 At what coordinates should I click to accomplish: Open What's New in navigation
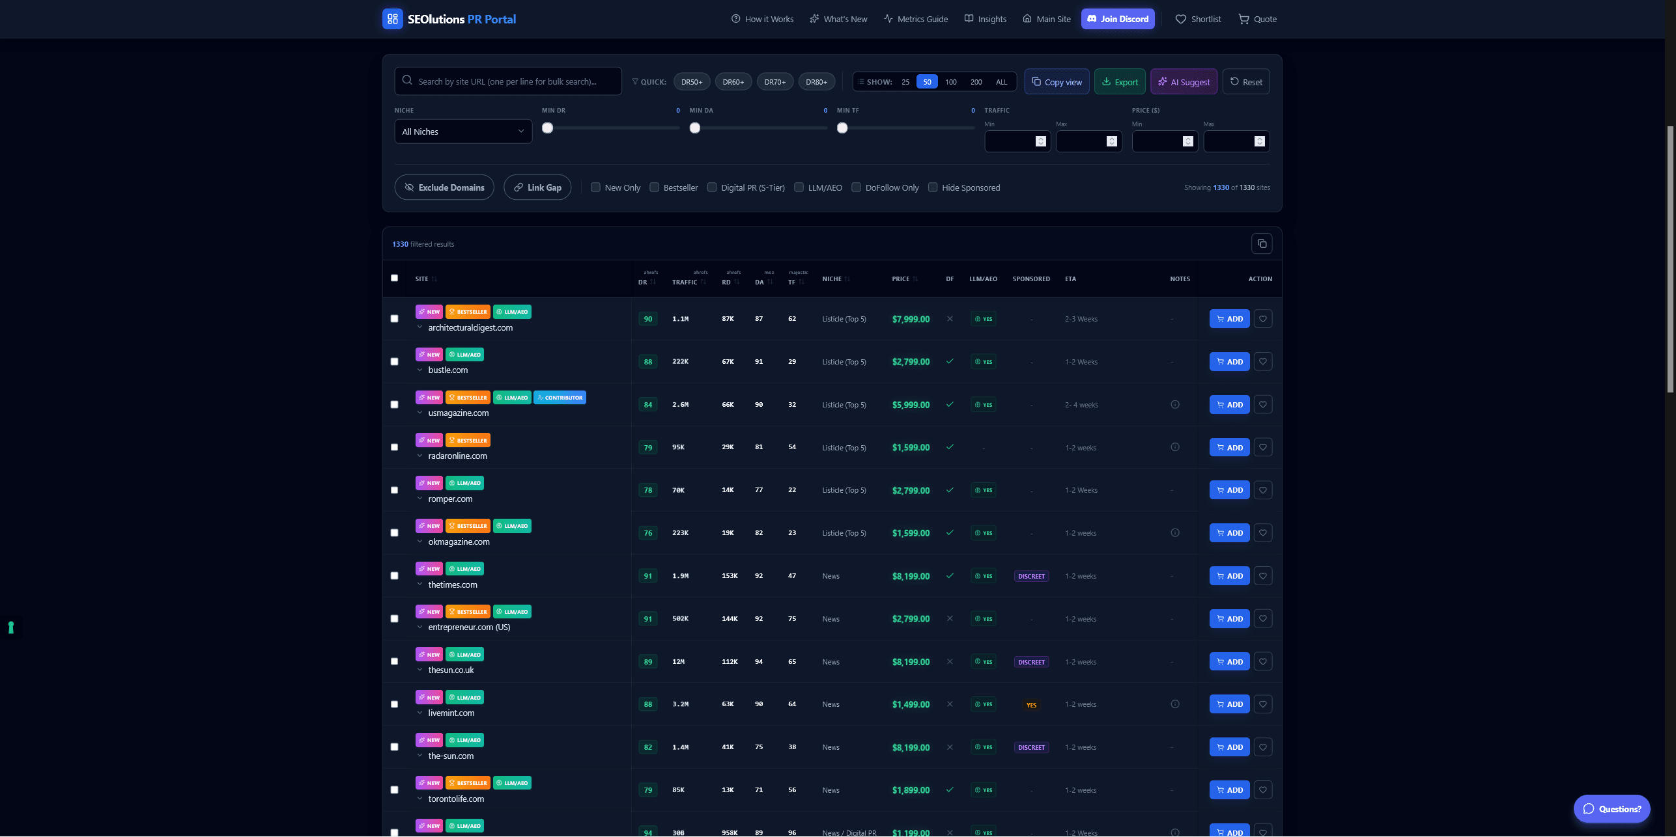pyautogui.click(x=838, y=20)
